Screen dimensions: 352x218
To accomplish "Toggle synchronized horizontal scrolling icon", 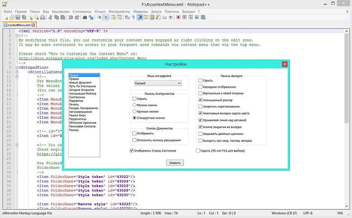I will click(x=119, y=17).
